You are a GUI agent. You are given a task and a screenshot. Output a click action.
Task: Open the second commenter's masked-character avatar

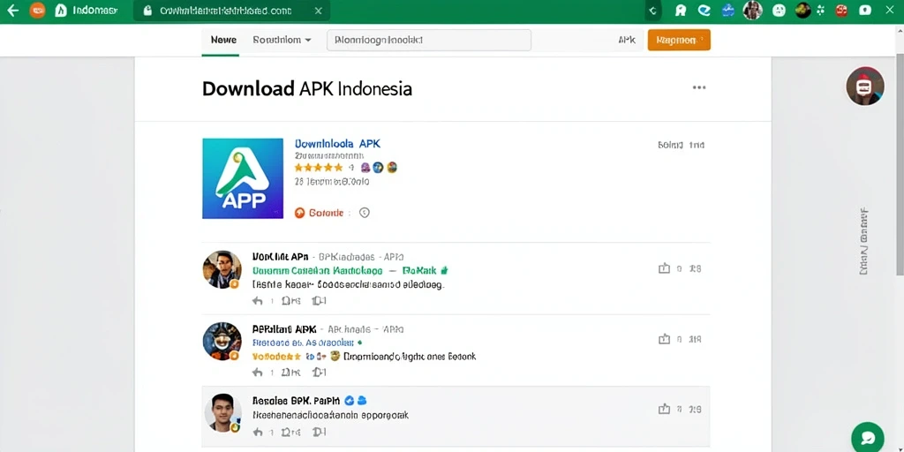click(222, 341)
